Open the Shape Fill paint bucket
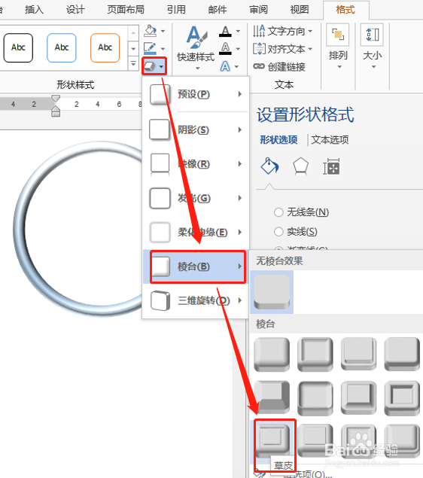Image resolution: width=423 pixels, height=478 pixels. [x=151, y=31]
